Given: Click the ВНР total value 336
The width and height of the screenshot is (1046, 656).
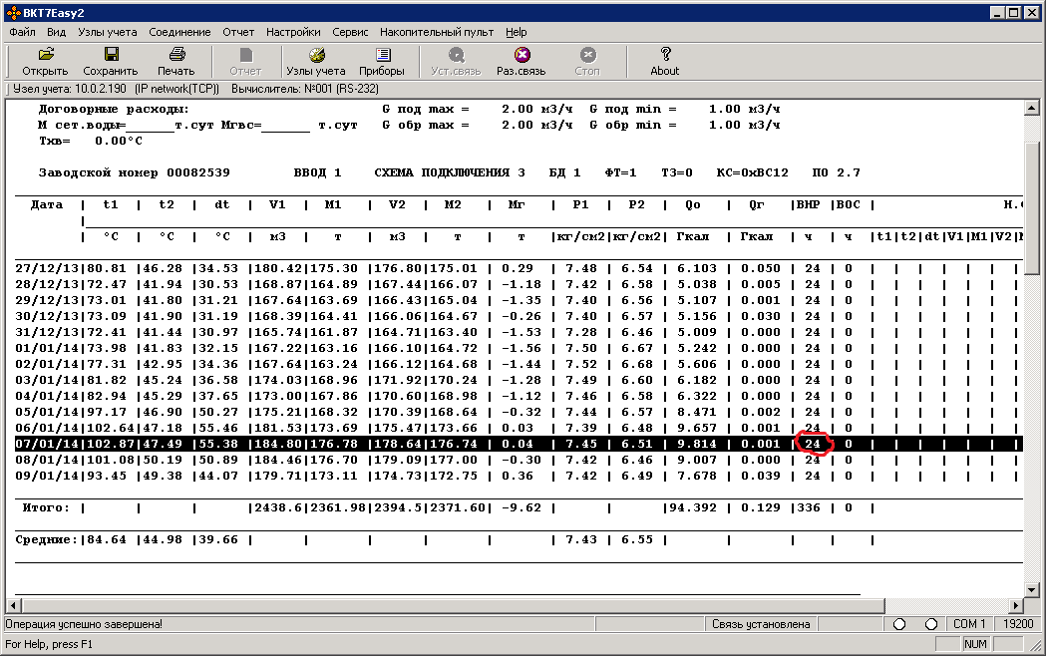Looking at the screenshot, I should [809, 508].
